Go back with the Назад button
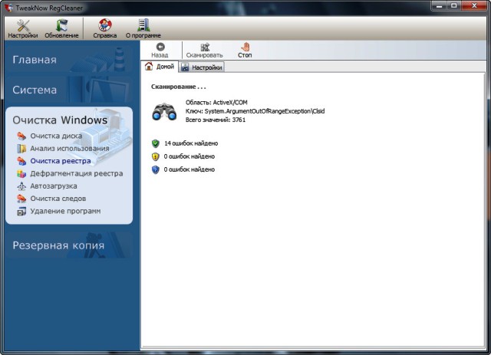The height and width of the screenshot is (355, 491). click(x=160, y=51)
